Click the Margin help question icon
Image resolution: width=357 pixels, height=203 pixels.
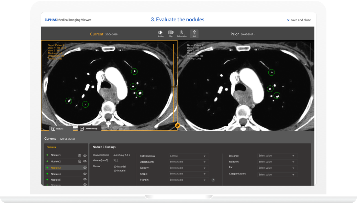[x=213, y=180]
